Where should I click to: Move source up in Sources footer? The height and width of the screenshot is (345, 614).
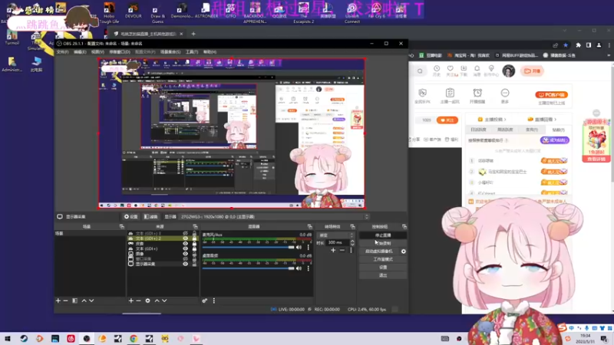pyautogui.click(x=157, y=301)
